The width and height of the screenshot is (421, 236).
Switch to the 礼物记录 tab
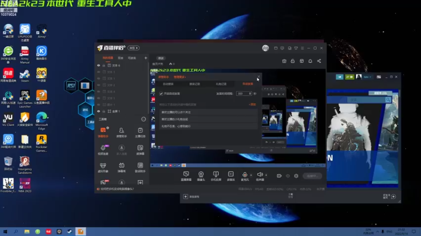(x=221, y=84)
